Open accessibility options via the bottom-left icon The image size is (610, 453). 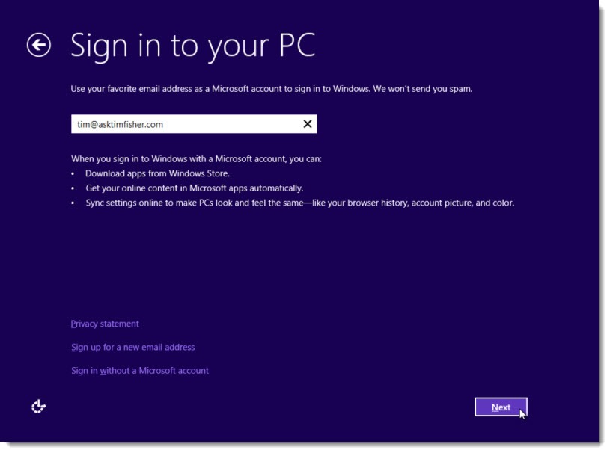tap(38, 407)
